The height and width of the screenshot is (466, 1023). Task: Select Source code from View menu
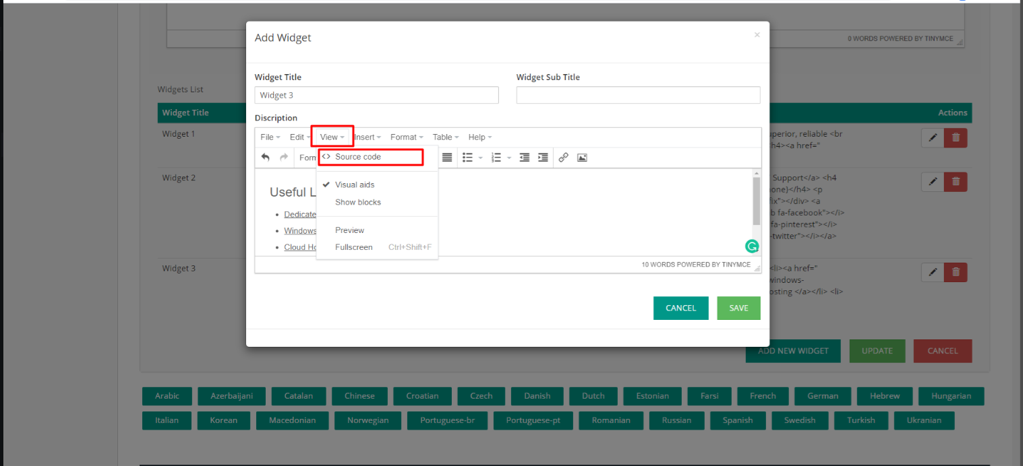(358, 157)
